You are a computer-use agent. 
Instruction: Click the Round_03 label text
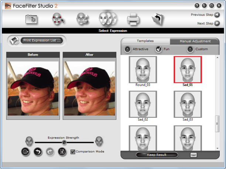[143, 85]
